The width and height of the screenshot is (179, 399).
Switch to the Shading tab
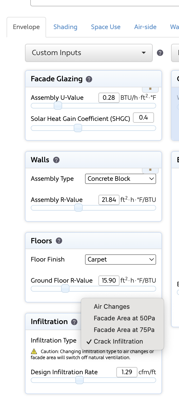[65, 27]
